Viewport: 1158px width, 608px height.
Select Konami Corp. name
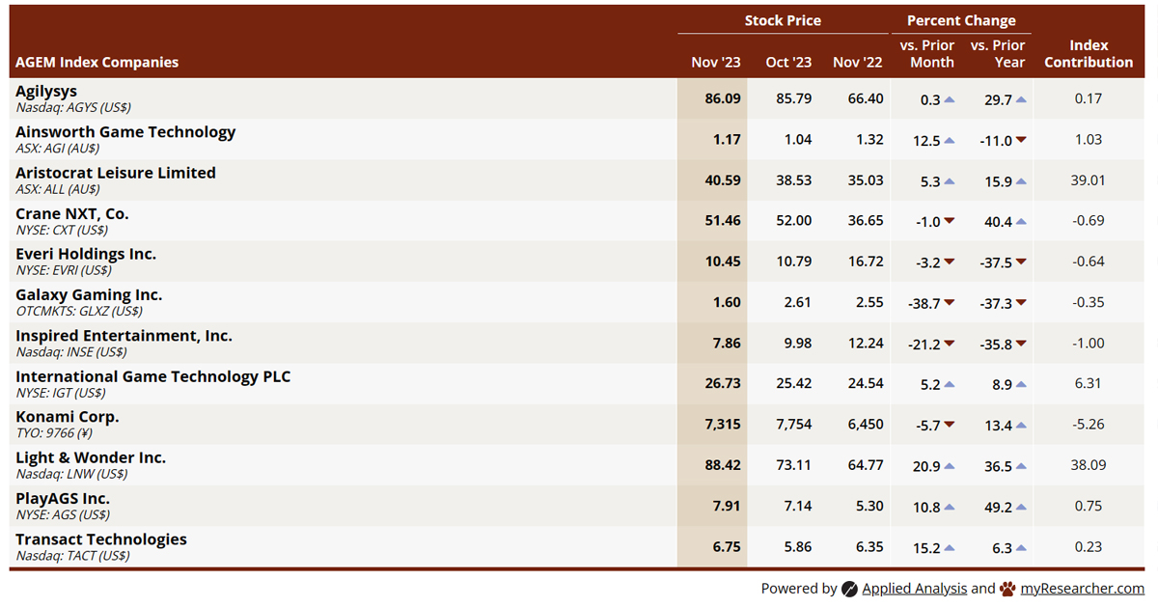(68, 417)
